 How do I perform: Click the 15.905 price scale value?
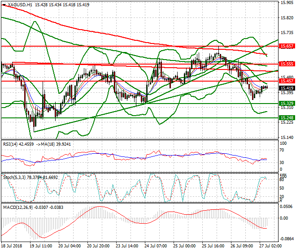pyautogui.click(x=287, y=3)
